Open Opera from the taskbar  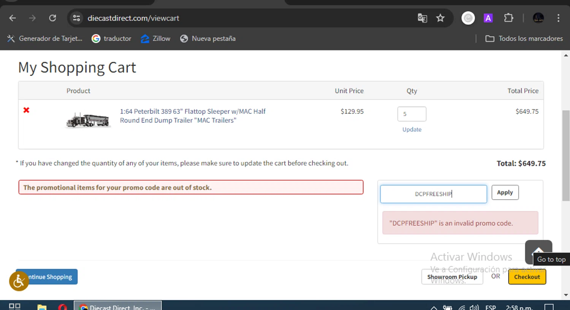(63, 307)
